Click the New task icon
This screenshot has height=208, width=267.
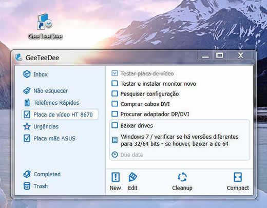point(116,177)
